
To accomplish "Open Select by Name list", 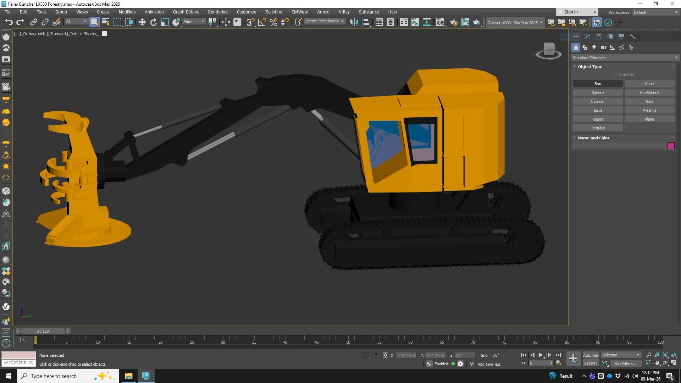I will pyautogui.click(x=106, y=22).
